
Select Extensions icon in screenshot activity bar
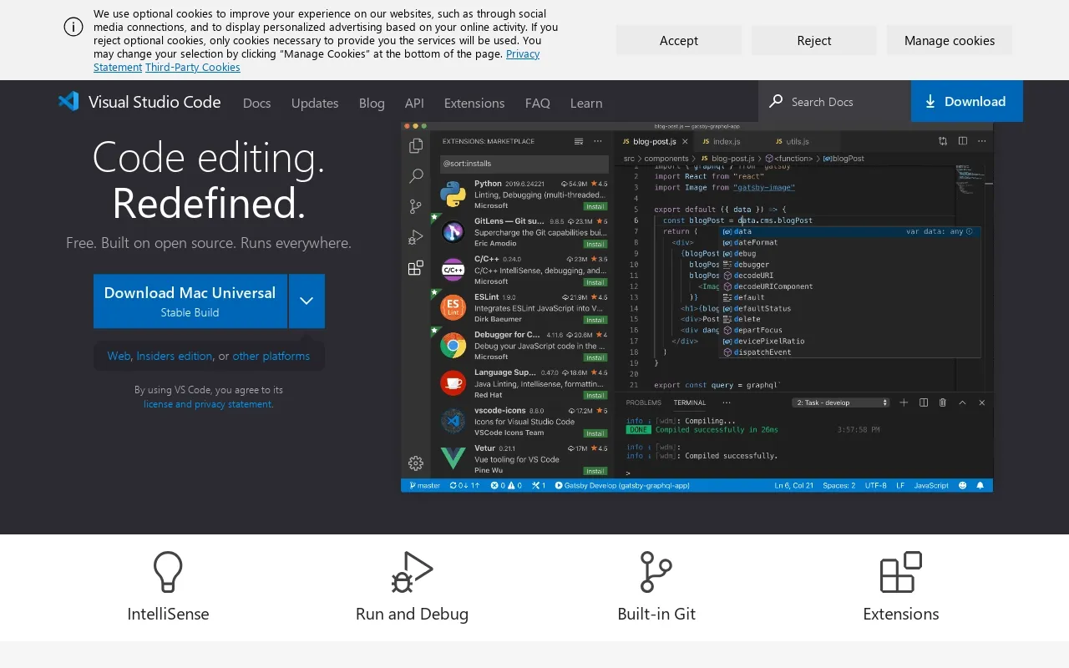tap(416, 268)
